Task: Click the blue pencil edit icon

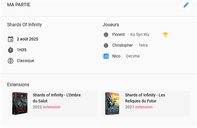Action: [186, 5]
